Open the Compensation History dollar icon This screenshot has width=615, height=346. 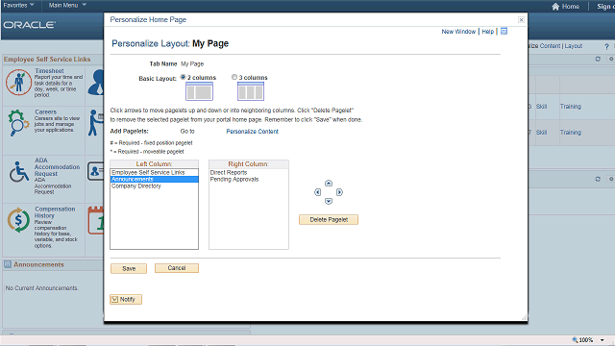pyautogui.click(x=18, y=220)
